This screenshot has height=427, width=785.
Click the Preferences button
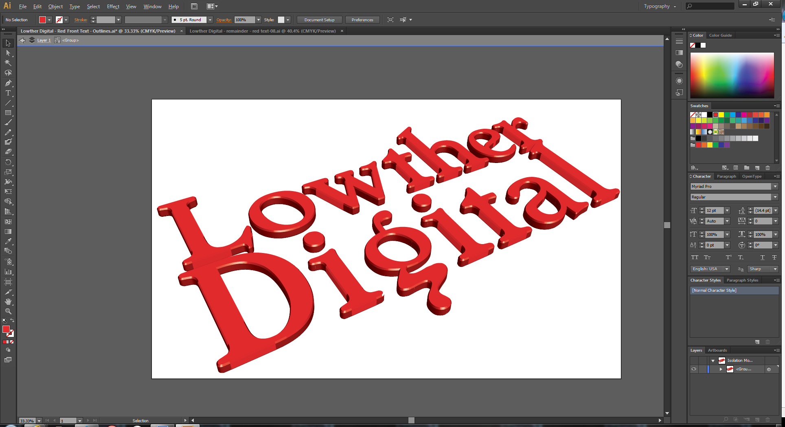[362, 20]
